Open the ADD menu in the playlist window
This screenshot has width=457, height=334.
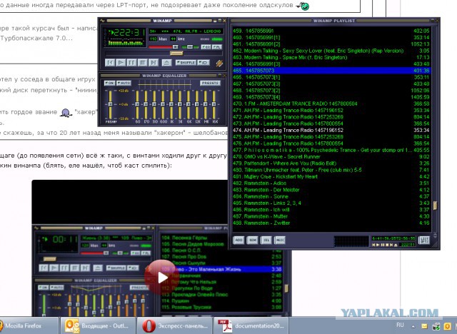[238, 241]
